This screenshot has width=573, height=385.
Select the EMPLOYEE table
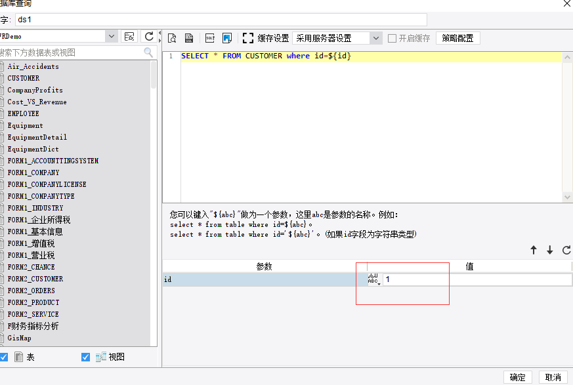point(23,113)
